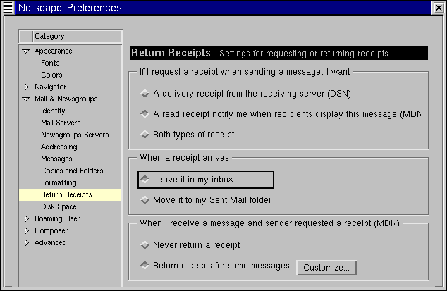Select Leave it in my inbox

click(x=145, y=180)
